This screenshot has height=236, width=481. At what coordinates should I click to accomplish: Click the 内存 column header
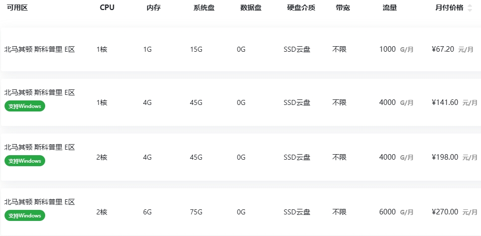tap(154, 8)
